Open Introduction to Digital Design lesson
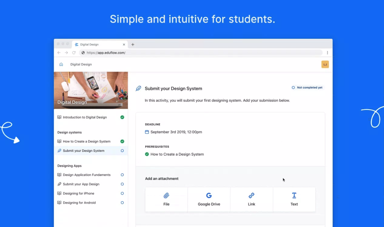The image size is (384, 227). click(91, 117)
